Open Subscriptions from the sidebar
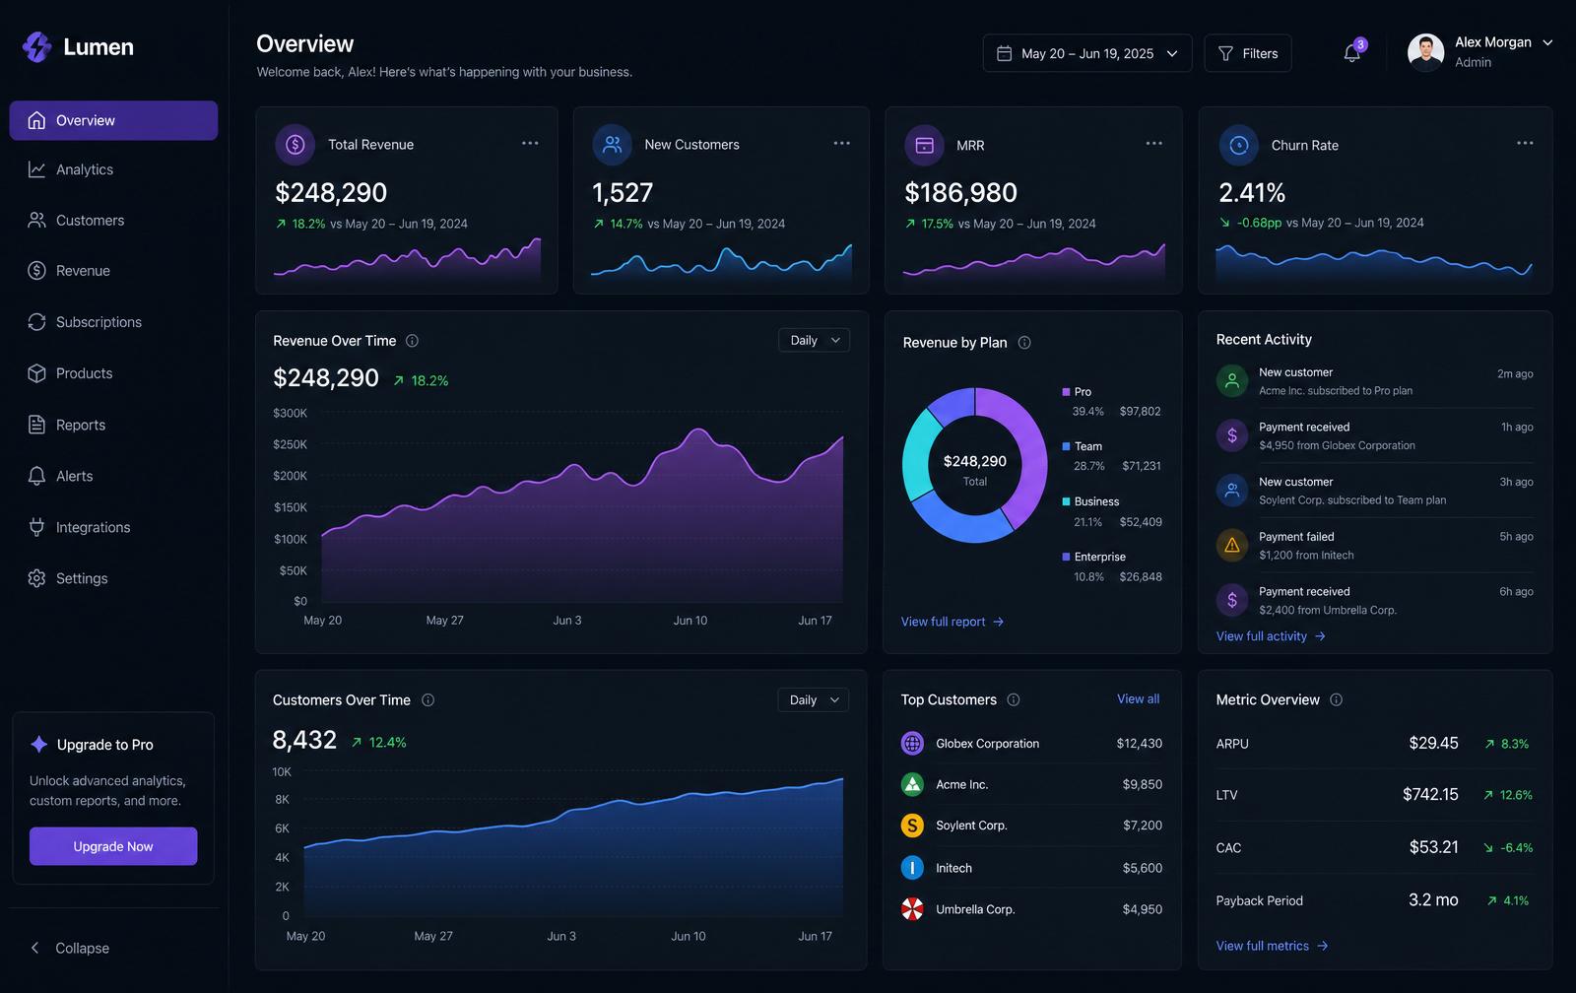The height and width of the screenshot is (993, 1576). (113, 322)
